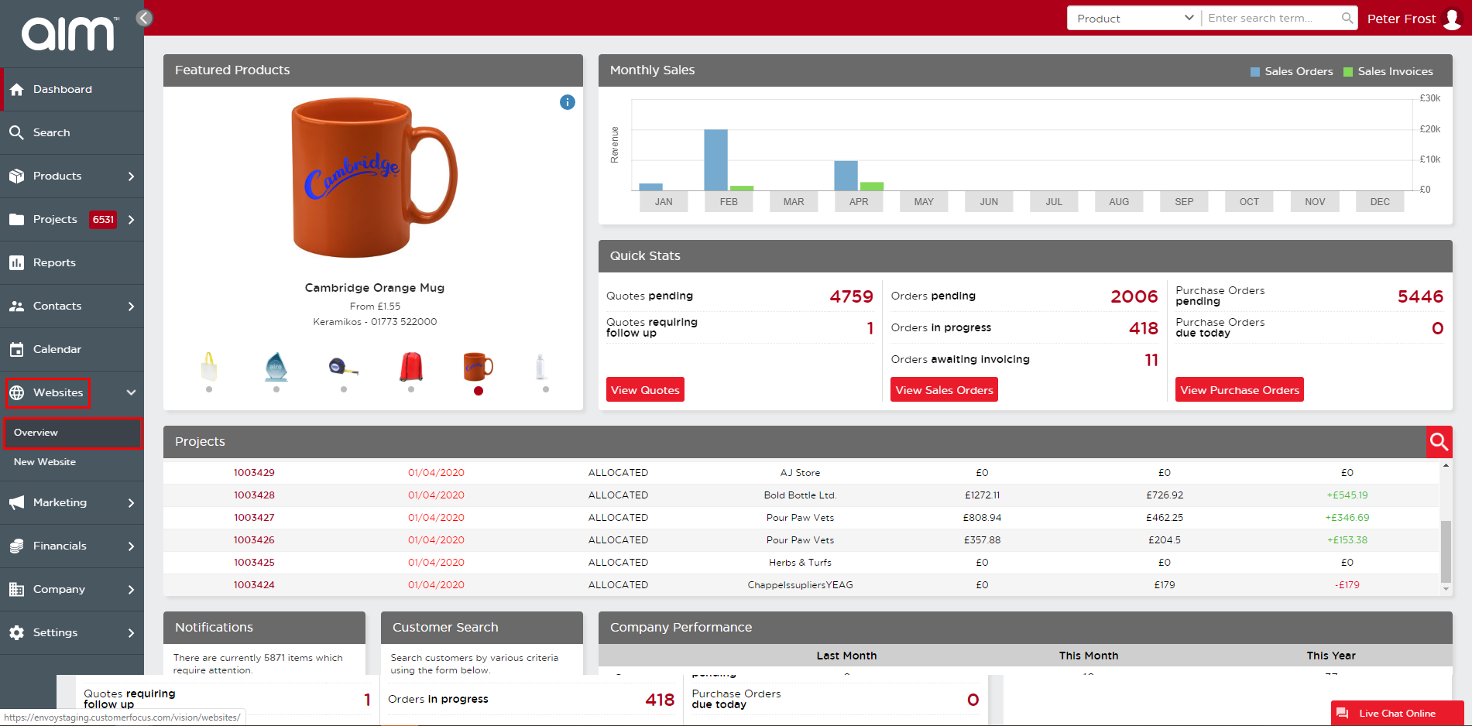Click the Quotes pending value 4759

(851, 296)
